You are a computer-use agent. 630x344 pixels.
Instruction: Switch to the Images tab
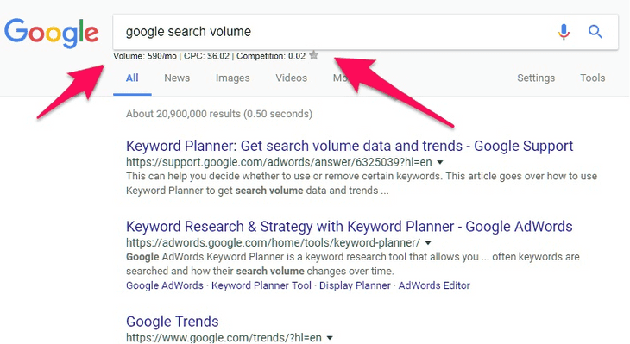click(233, 78)
